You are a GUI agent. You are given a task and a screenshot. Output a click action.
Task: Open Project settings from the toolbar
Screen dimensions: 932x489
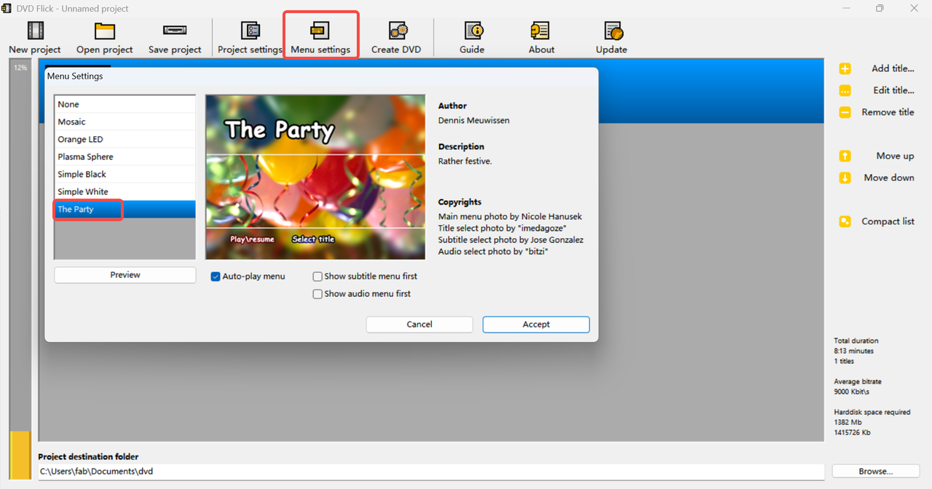pos(250,31)
